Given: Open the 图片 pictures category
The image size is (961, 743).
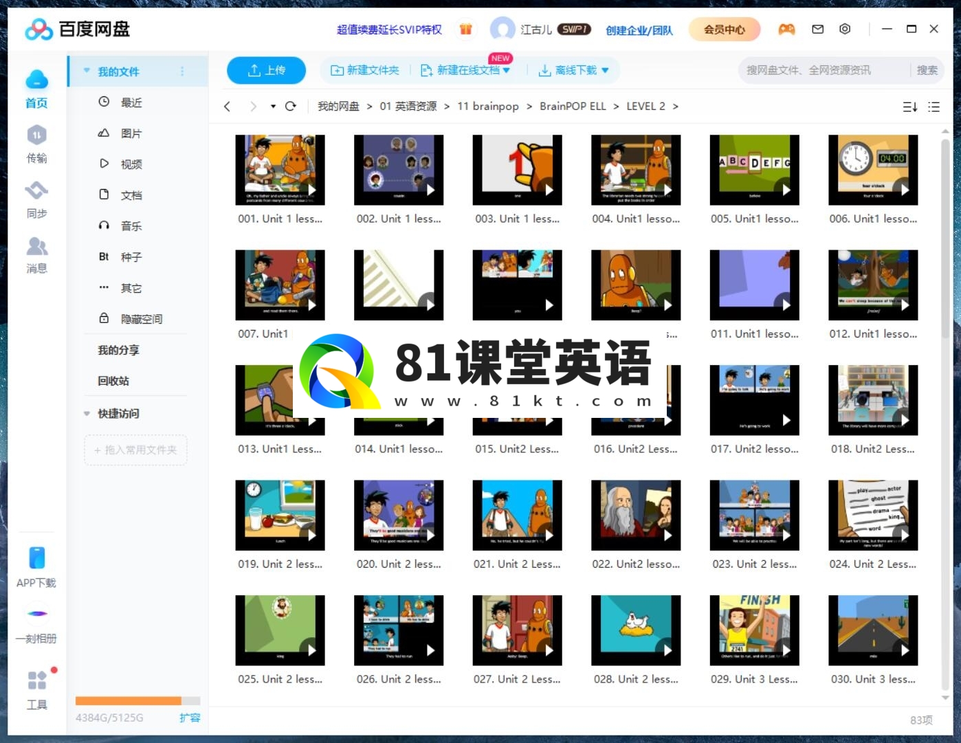Looking at the screenshot, I should coord(131,133).
